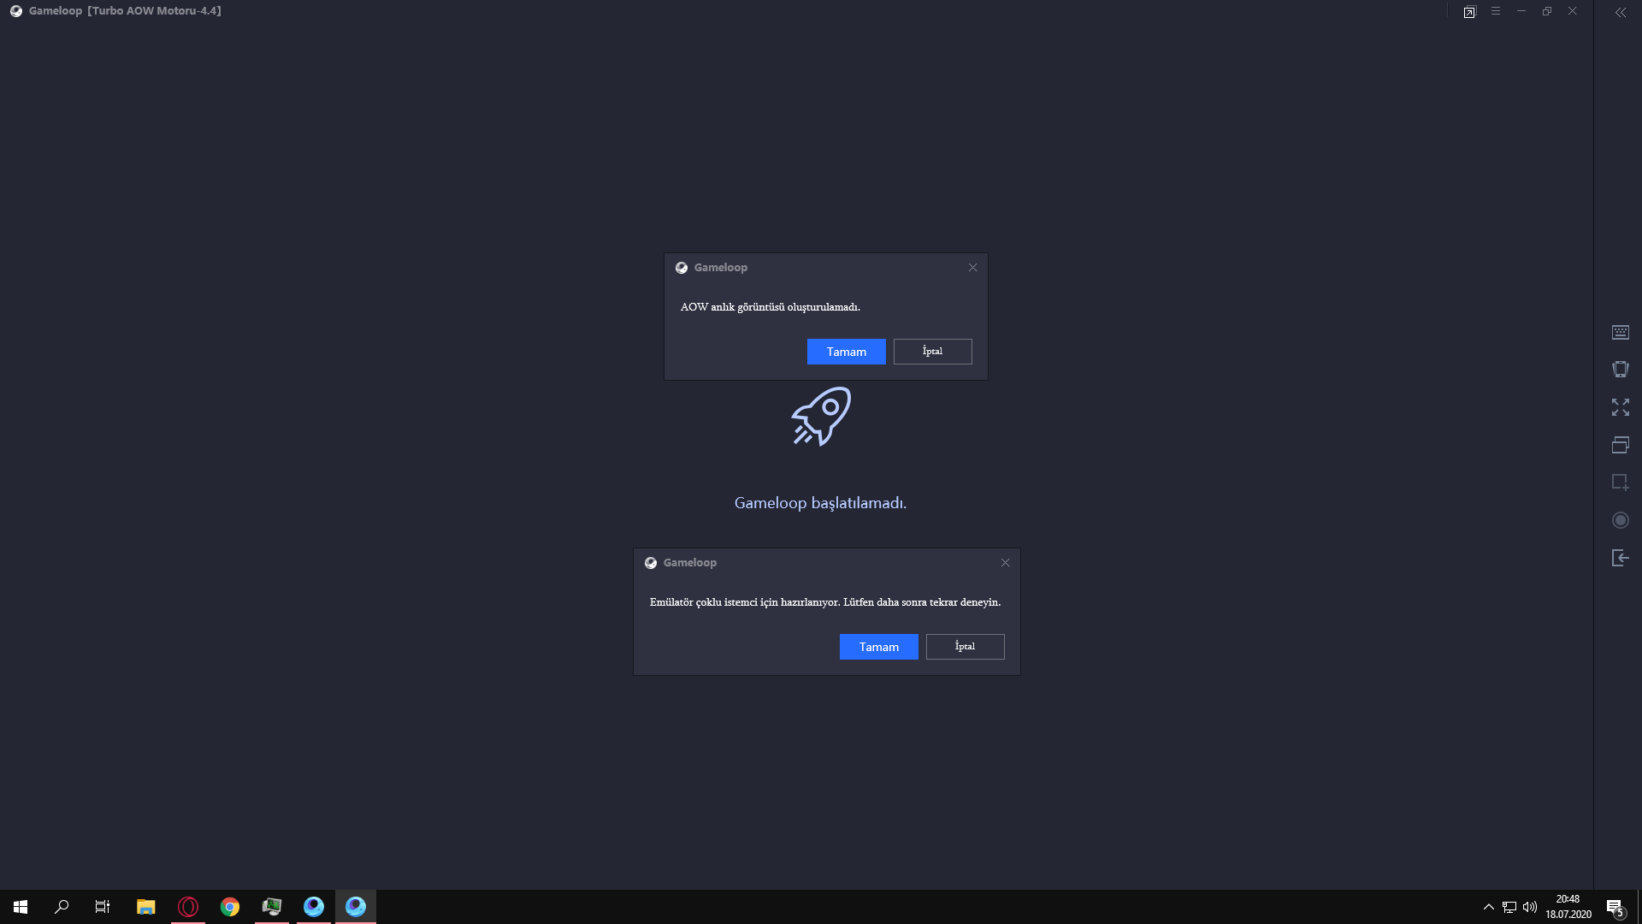Open the multi-window icon in the sidebar
The width and height of the screenshot is (1642, 924).
click(1620, 445)
